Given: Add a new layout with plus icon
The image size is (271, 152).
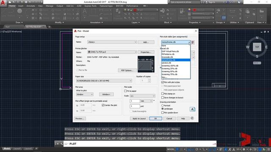Looking at the screenshot, I should (36, 149).
